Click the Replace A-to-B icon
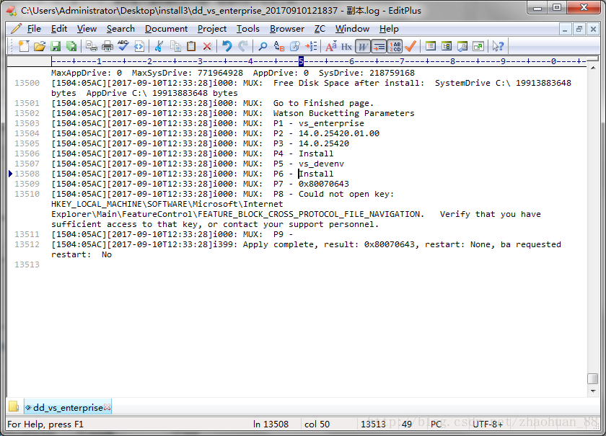Screen dimensions: 606x436 pyautogui.click(x=279, y=46)
